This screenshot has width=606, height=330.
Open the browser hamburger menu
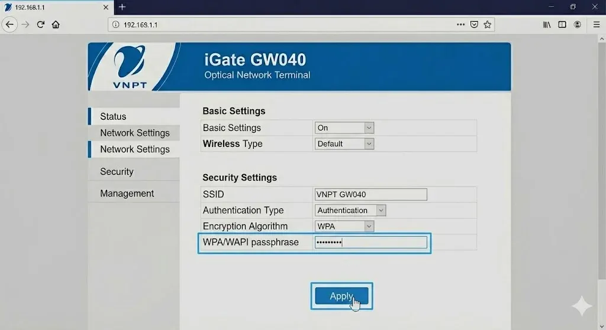tap(597, 25)
